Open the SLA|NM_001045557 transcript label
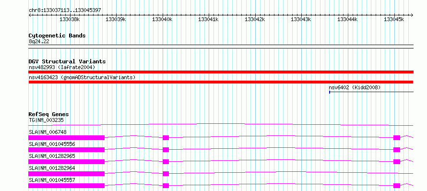 point(51,180)
